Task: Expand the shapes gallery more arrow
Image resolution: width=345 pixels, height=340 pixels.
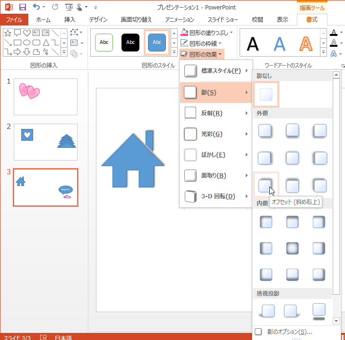Action: click(x=64, y=52)
